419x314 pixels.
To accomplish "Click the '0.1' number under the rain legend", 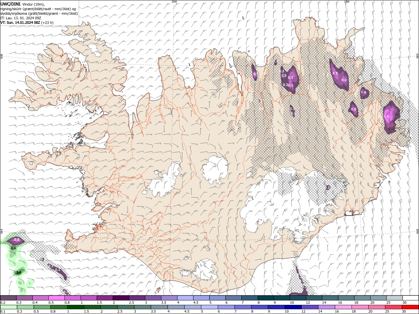I will pyautogui.click(x=3, y=312).
